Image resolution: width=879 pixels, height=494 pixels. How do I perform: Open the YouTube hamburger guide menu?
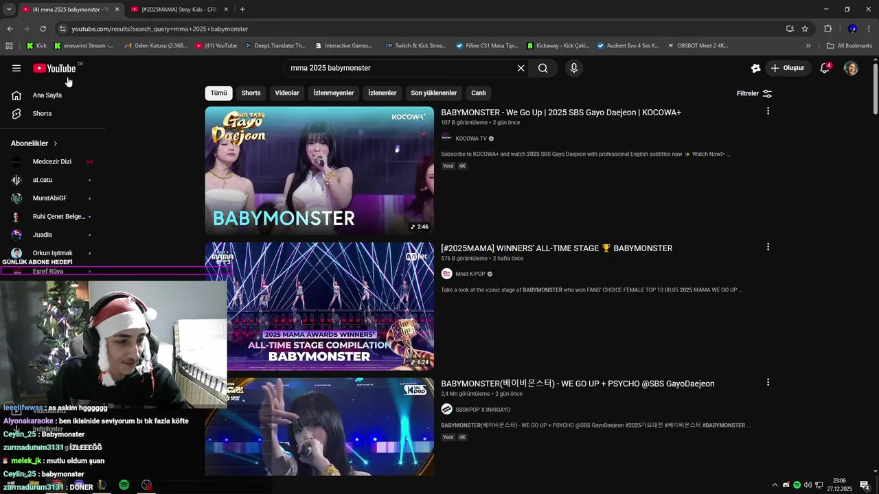point(16,68)
